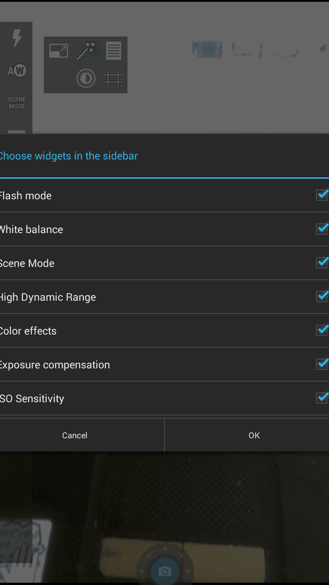Uncheck the Flash mode checkbox
Screen dimensions: 329x585
[x=322, y=195]
